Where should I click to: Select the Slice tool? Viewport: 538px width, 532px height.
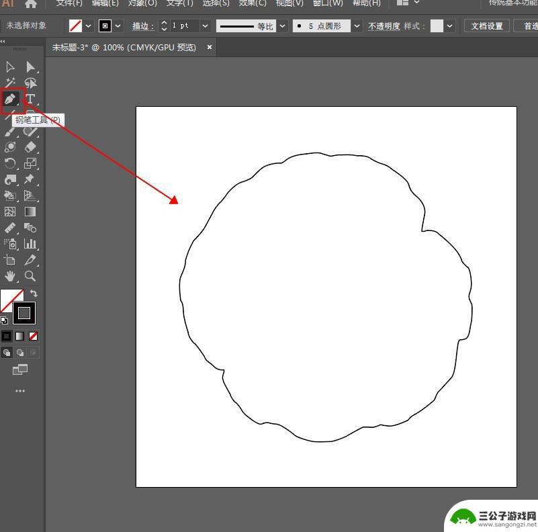30,260
